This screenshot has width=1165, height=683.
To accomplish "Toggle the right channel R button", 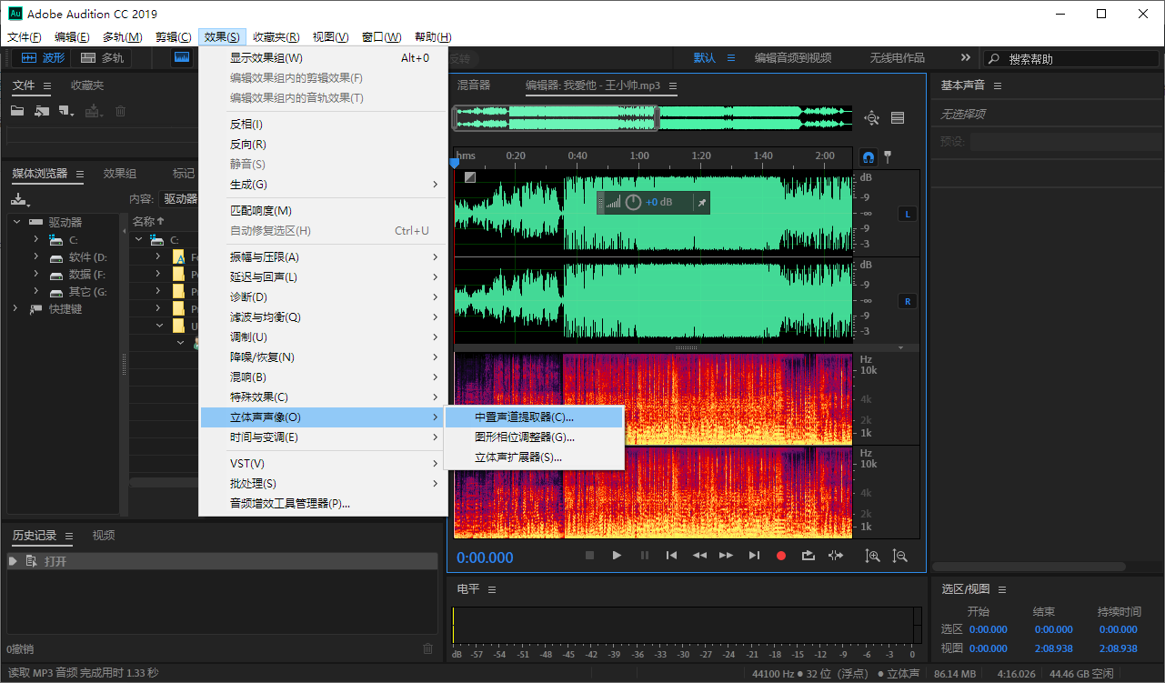I will tap(907, 301).
